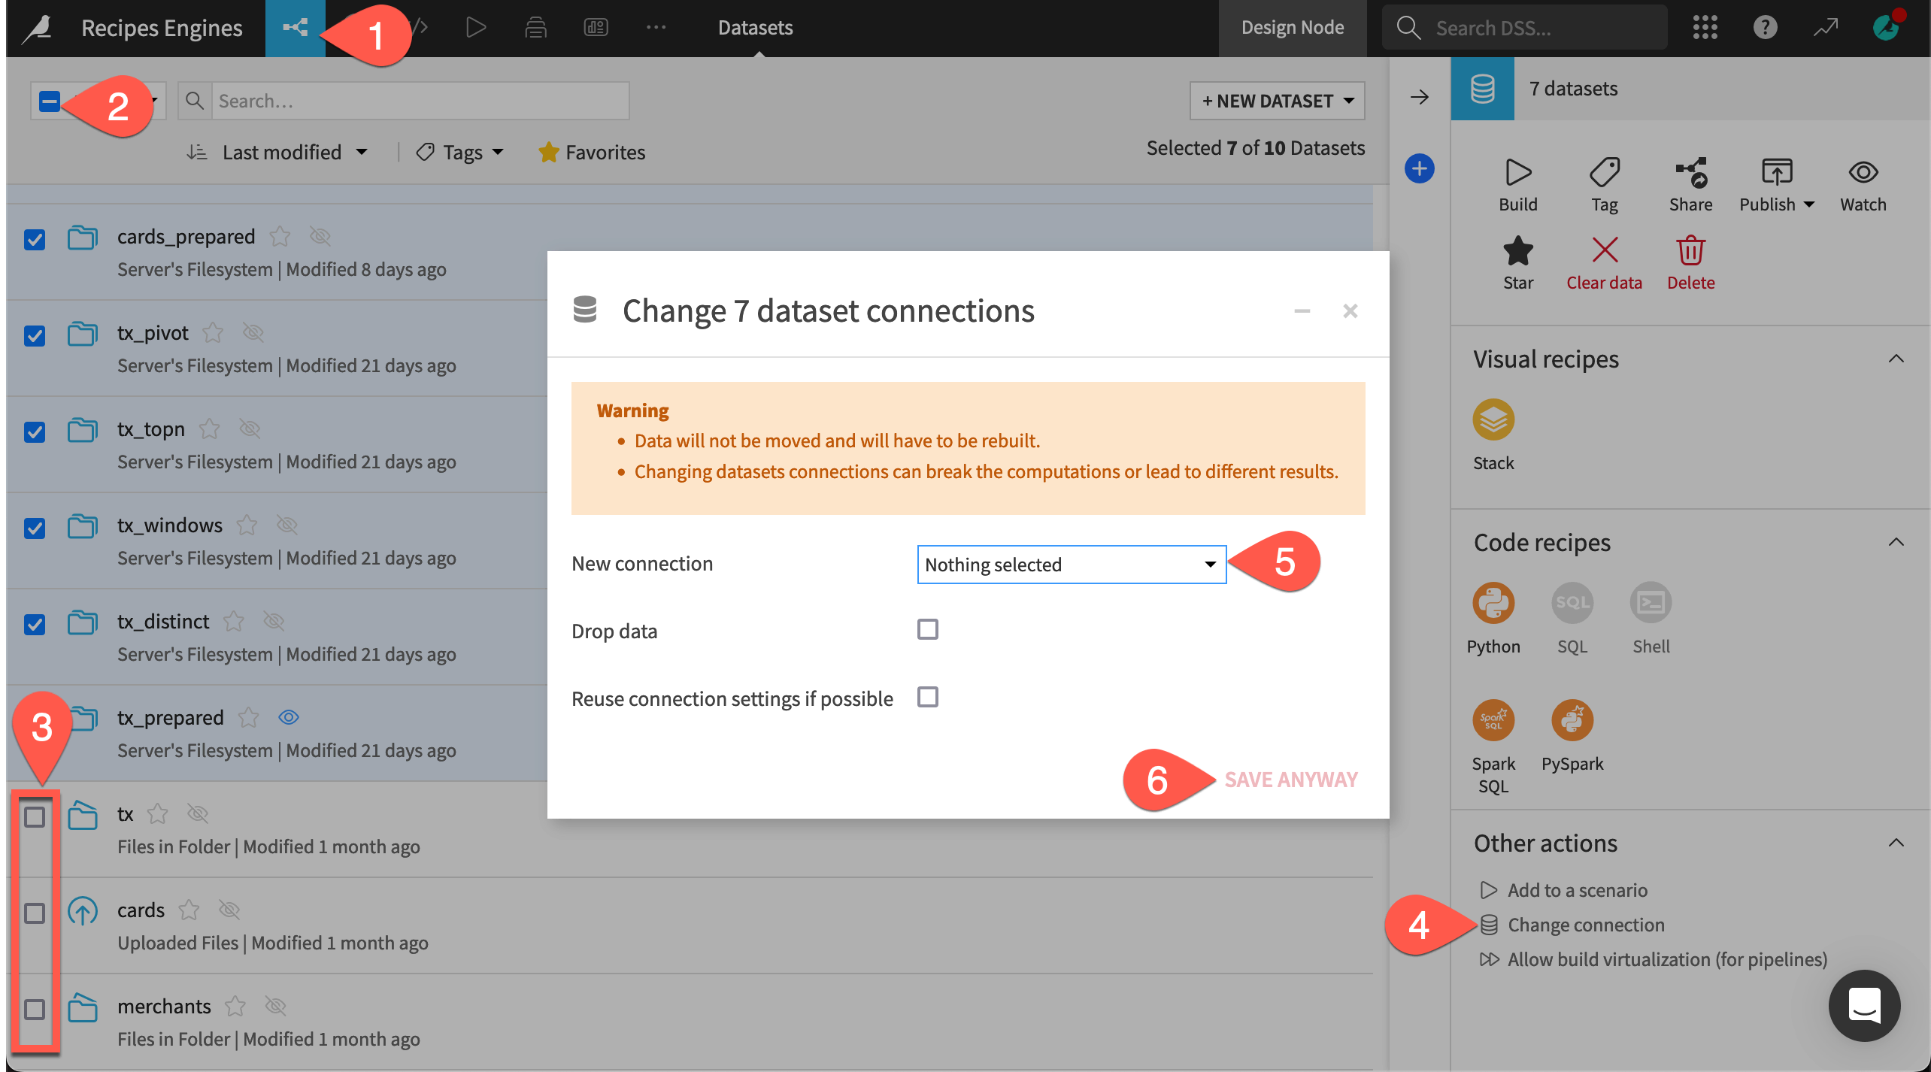This screenshot has width=1931, height=1072.
Task: Click the Save Anyway button
Action: (1290, 780)
